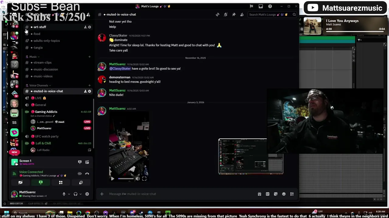
Task: Open the Threads icon in channel header
Action: [218, 15]
